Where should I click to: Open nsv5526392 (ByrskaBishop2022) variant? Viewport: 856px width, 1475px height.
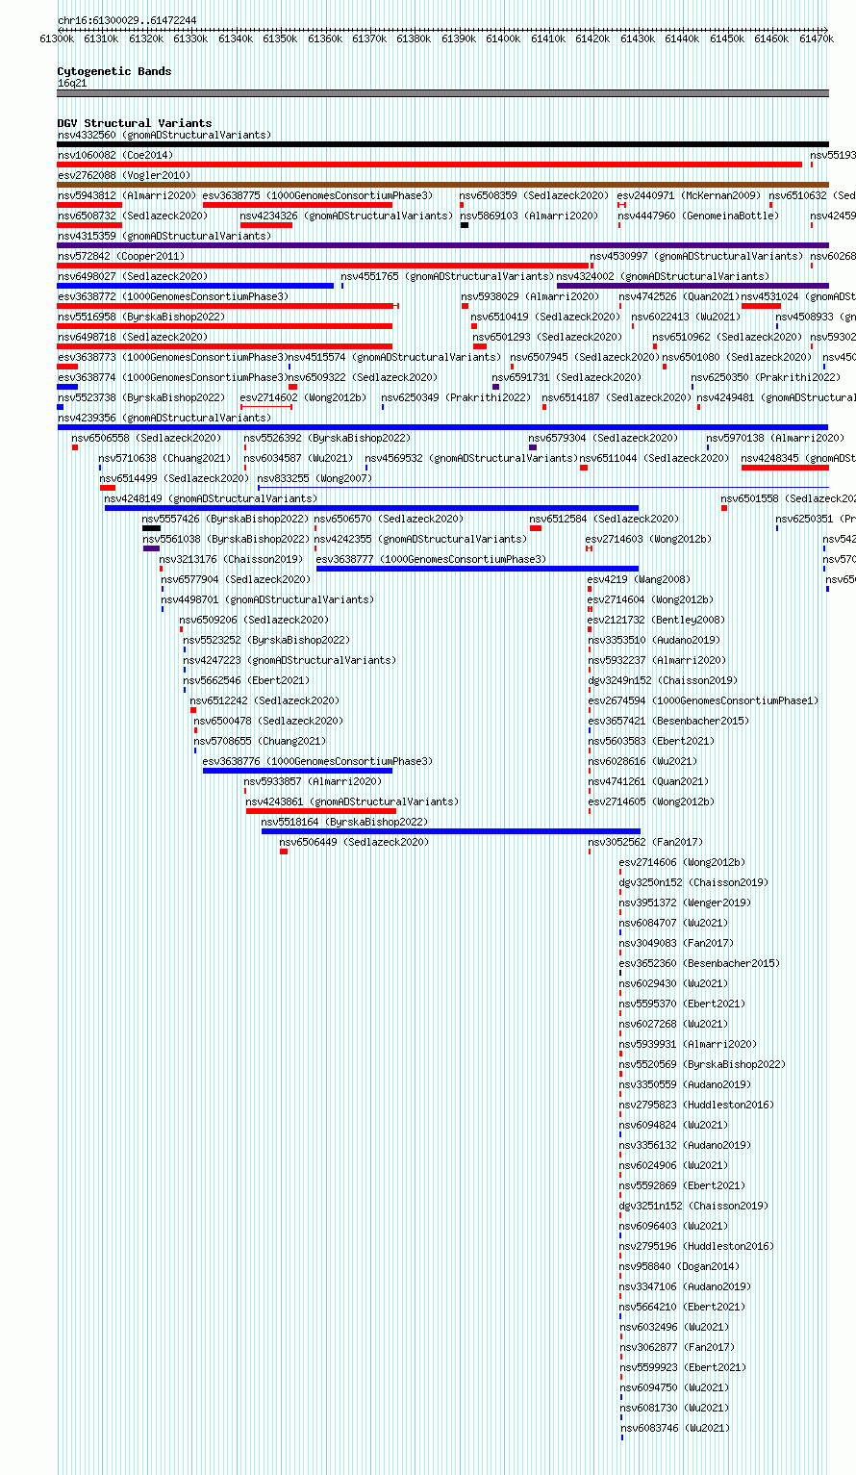(328, 438)
